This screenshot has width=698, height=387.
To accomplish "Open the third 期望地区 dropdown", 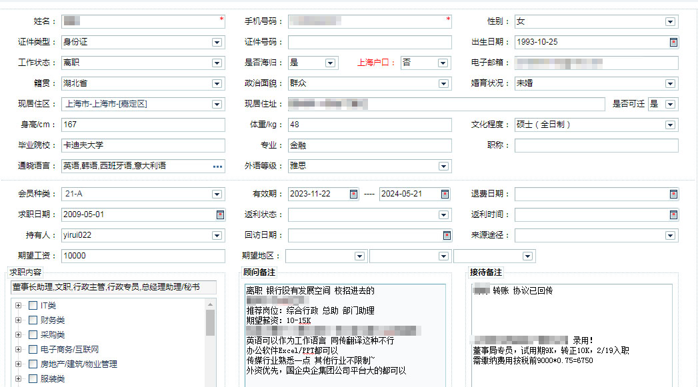I will [527, 256].
